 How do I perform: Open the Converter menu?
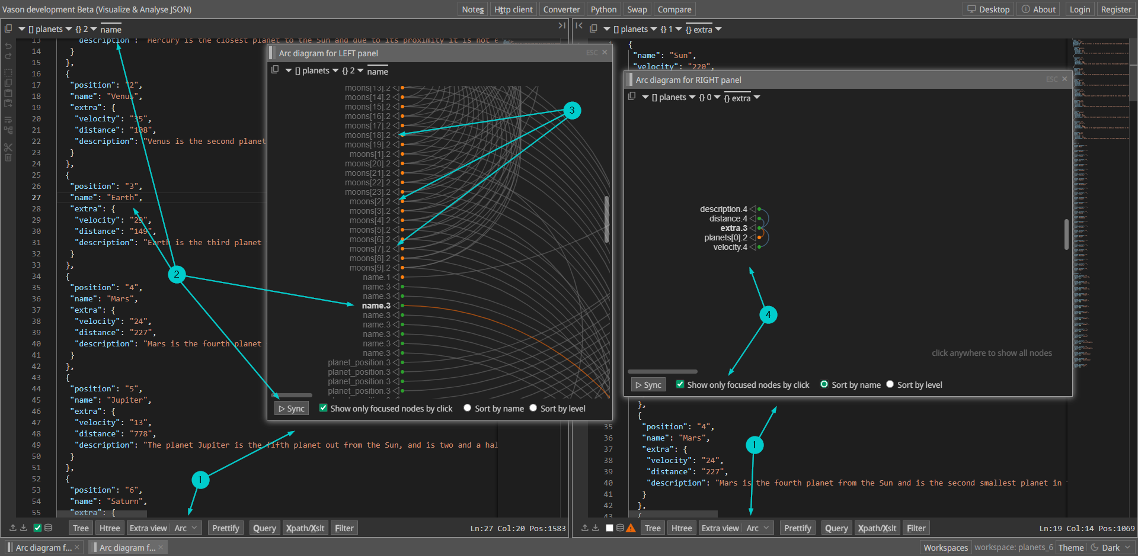561,9
